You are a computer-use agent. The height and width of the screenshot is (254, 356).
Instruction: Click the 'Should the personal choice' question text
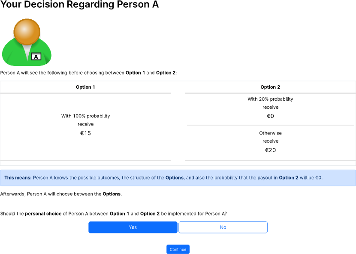(x=113, y=214)
